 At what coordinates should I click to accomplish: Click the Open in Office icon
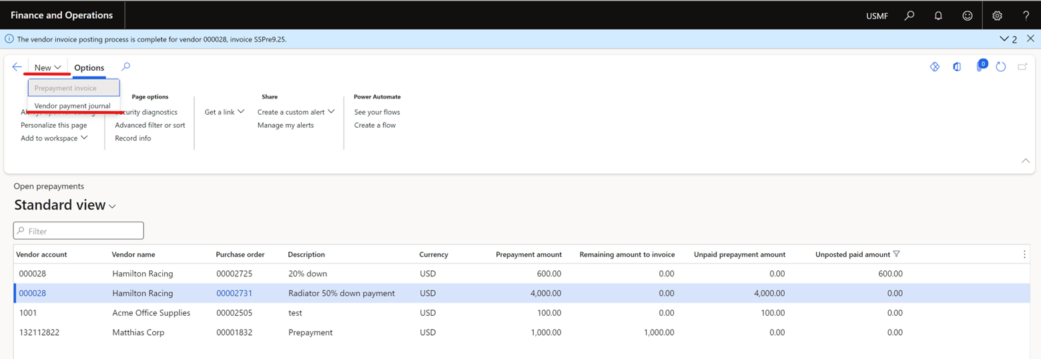click(957, 67)
